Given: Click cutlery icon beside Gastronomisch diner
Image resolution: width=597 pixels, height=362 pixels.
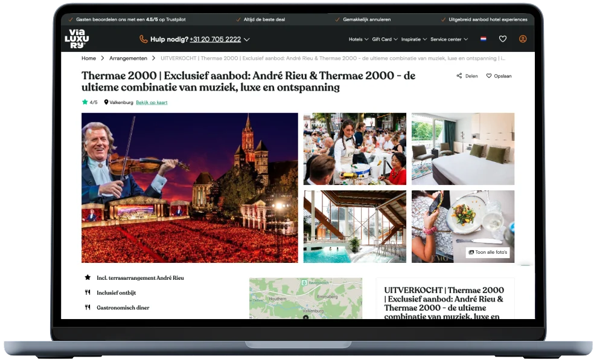Looking at the screenshot, I should pos(88,307).
